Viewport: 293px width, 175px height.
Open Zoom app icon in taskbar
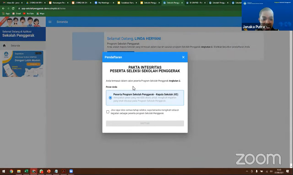[x=71, y=171]
